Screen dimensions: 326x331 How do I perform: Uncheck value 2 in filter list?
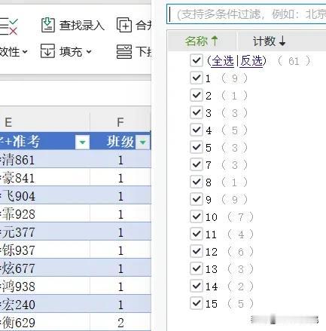[197, 95]
